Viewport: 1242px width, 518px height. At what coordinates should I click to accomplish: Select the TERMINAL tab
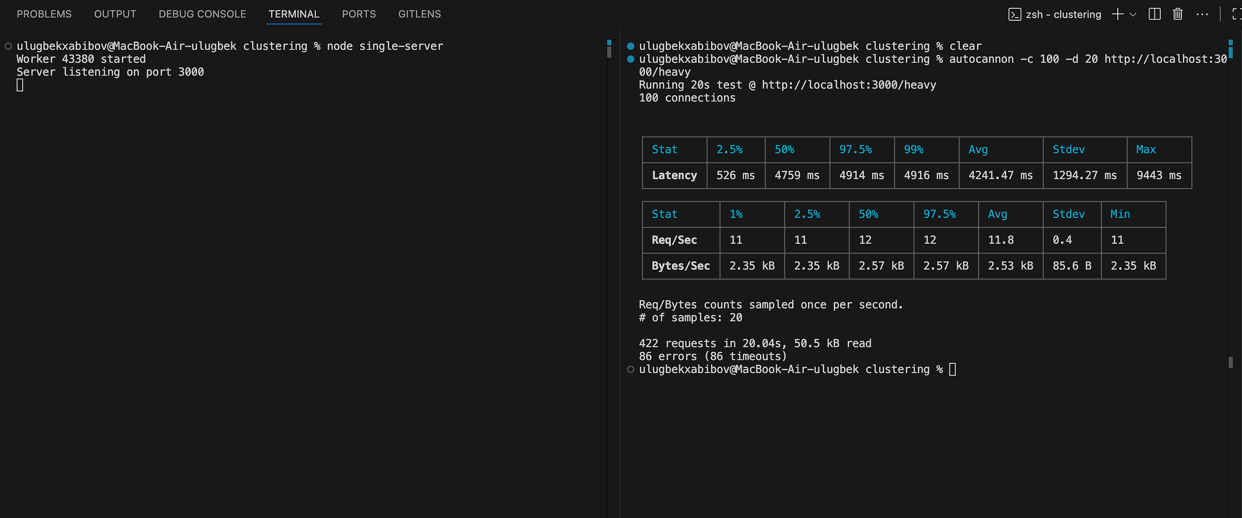(x=294, y=14)
